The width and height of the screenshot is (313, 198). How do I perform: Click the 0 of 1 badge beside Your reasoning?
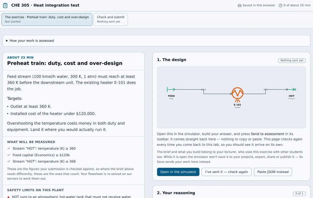[299, 194]
